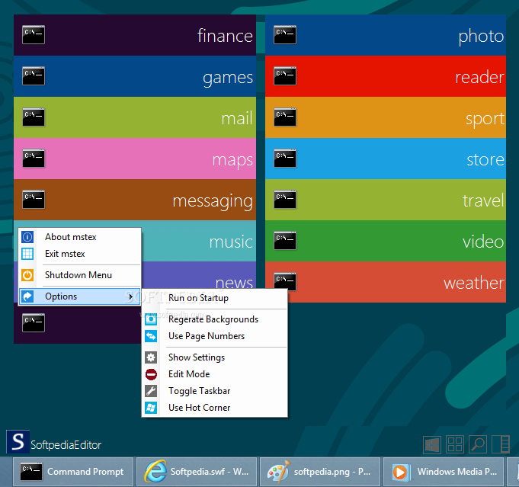Open the reader tile label
This screenshot has height=487, width=519.
(x=480, y=77)
